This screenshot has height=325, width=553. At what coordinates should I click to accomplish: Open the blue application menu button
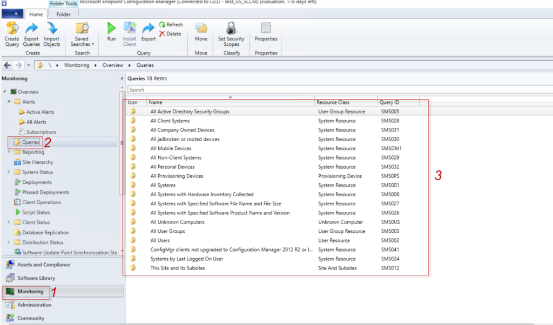point(12,13)
